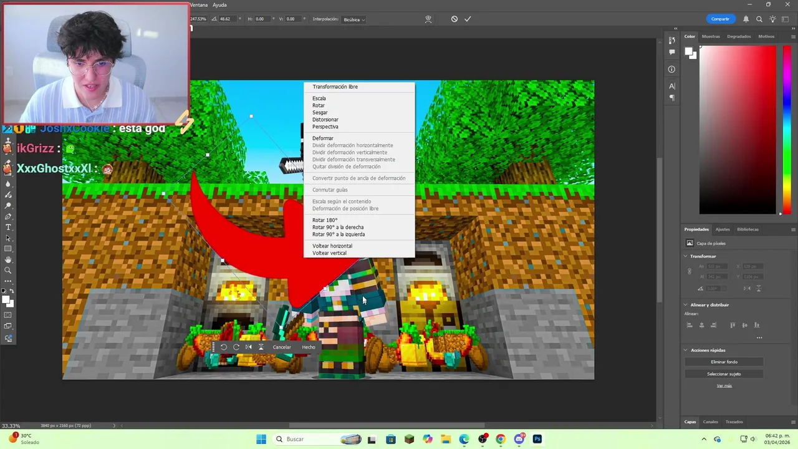
Task: Select the Blur tool in toolbar
Action: (x=8, y=184)
